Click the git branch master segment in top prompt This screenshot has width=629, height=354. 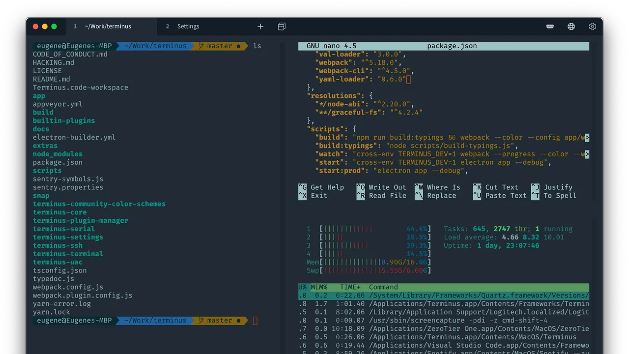click(219, 46)
